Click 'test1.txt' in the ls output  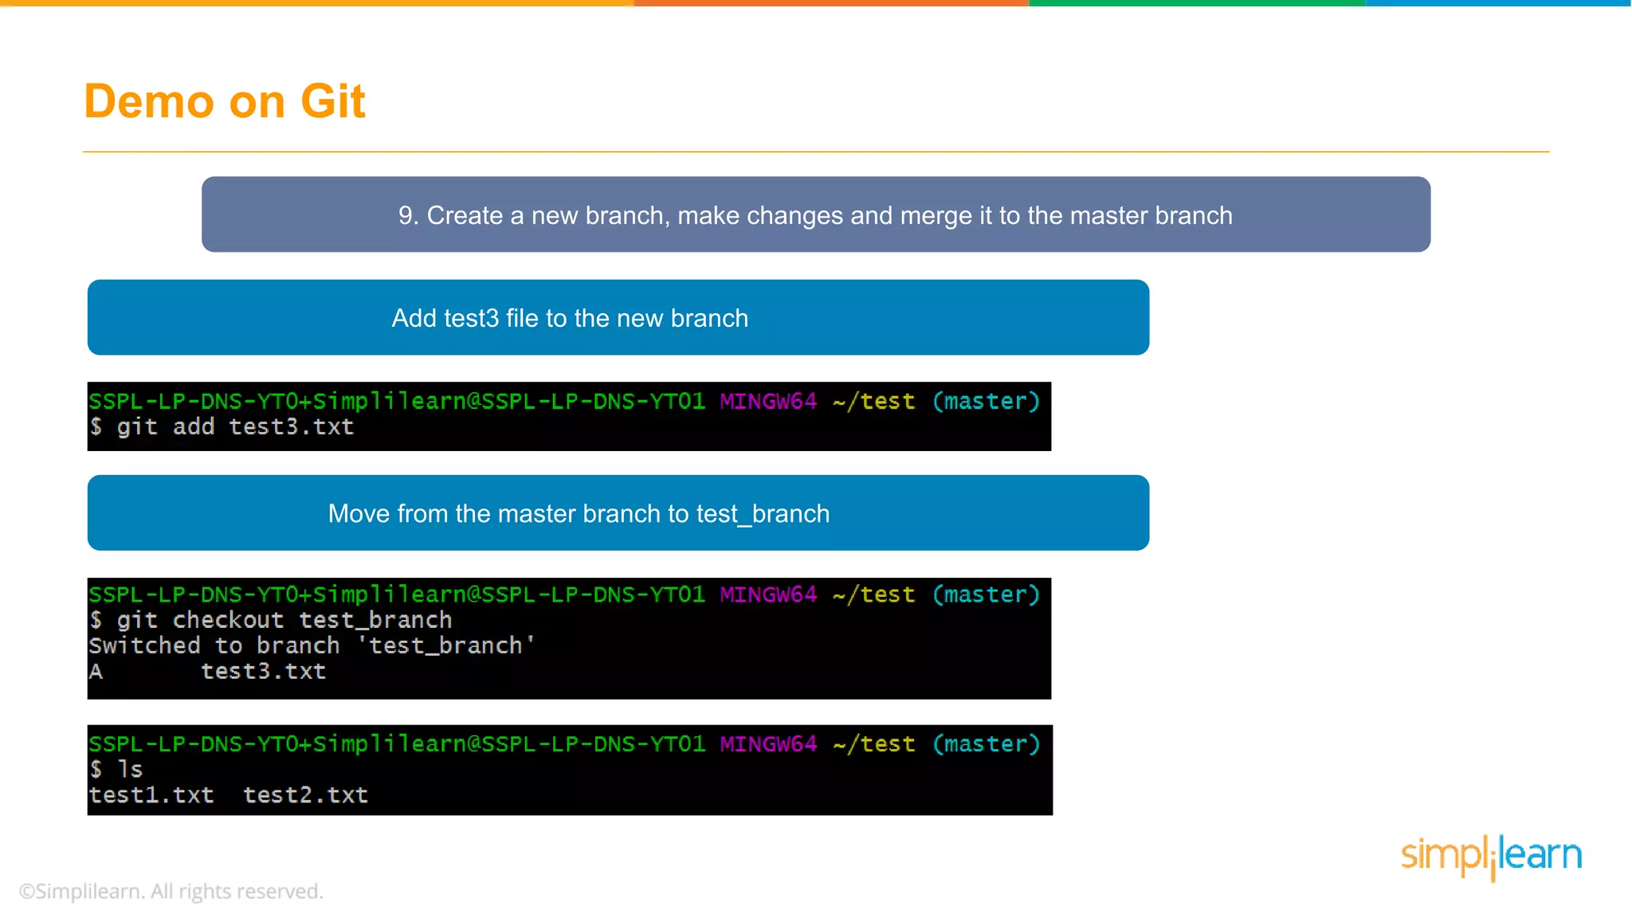pyautogui.click(x=151, y=795)
